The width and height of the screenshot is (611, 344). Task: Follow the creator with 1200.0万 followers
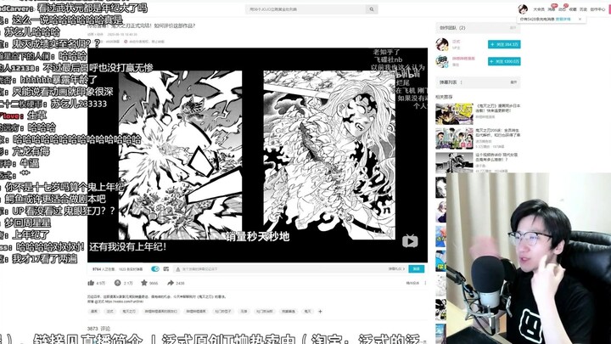[504, 62]
